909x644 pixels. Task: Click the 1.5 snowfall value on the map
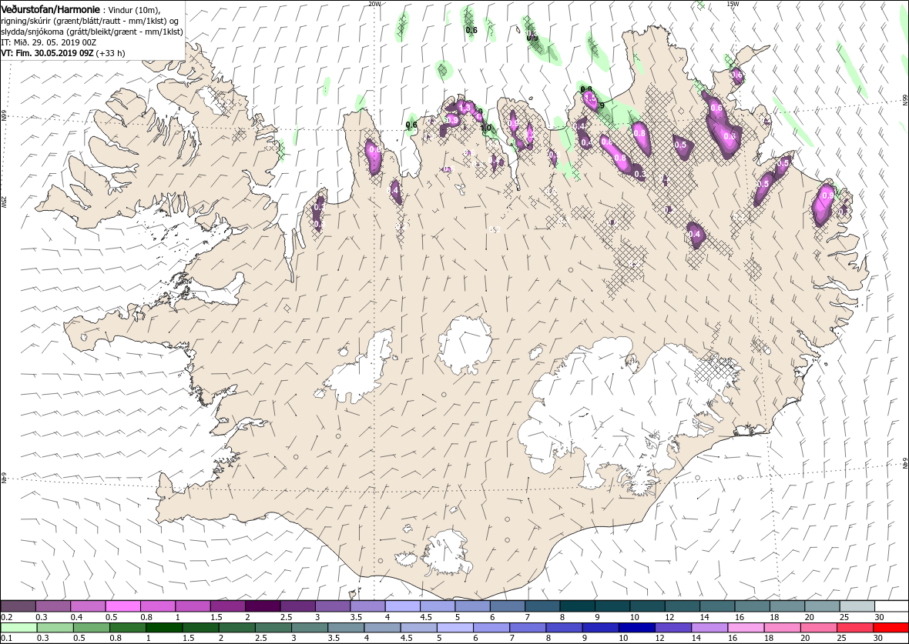(590, 98)
